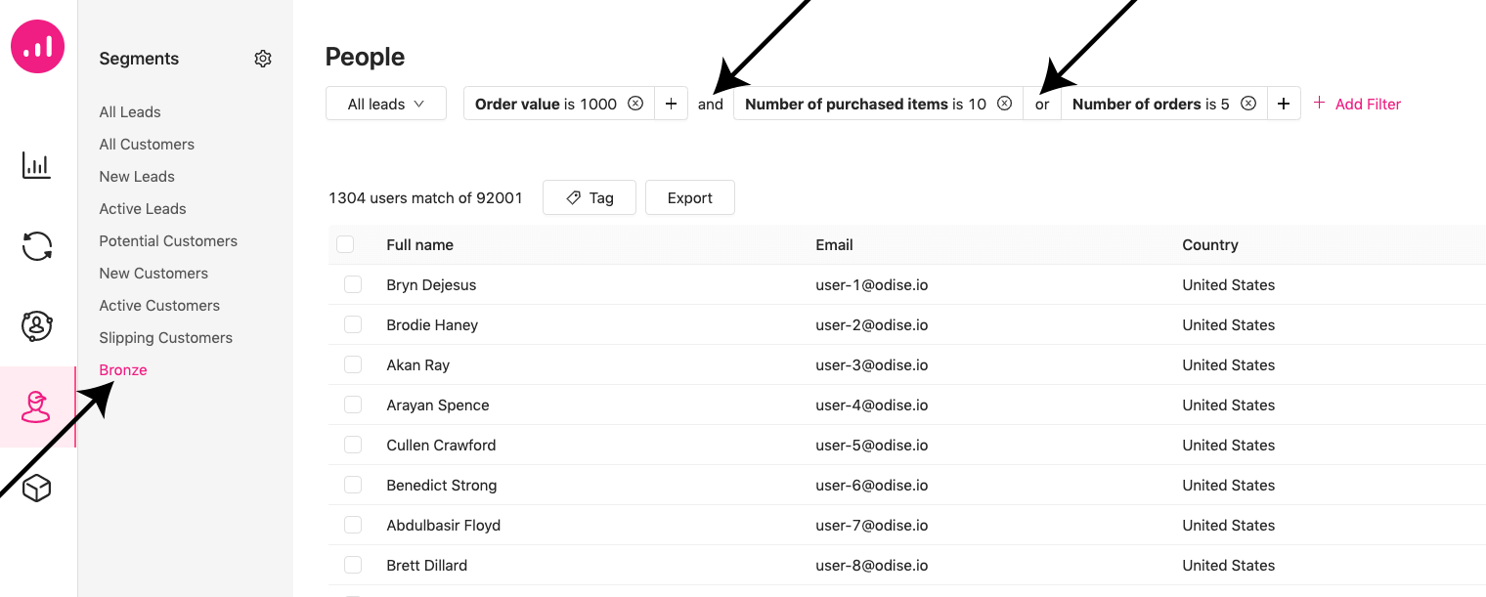
Task: Click the name Arayan Spence
Action: [x=438, y=405]
